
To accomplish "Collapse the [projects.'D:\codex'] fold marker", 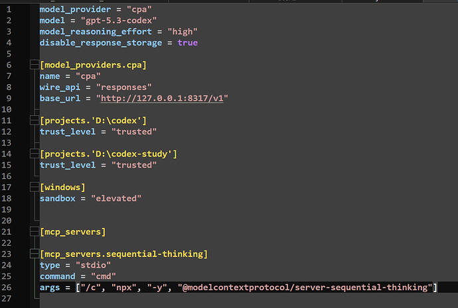I will click(35, 121).
